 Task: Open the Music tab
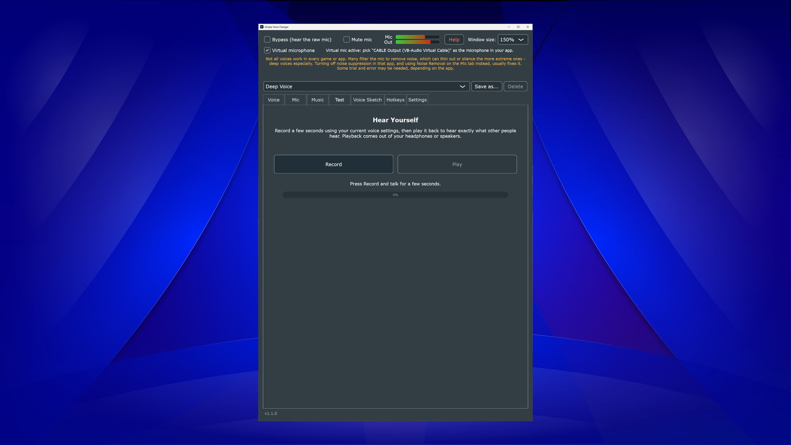pos(318,100)
